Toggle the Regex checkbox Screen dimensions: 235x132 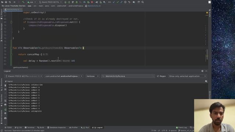tap(158, 76)
